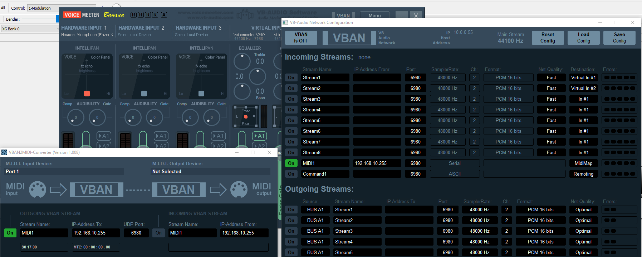Click the Front/Rear panner pad on virtual input
Screen dimensions: 642x257
[x=246, y=117]
